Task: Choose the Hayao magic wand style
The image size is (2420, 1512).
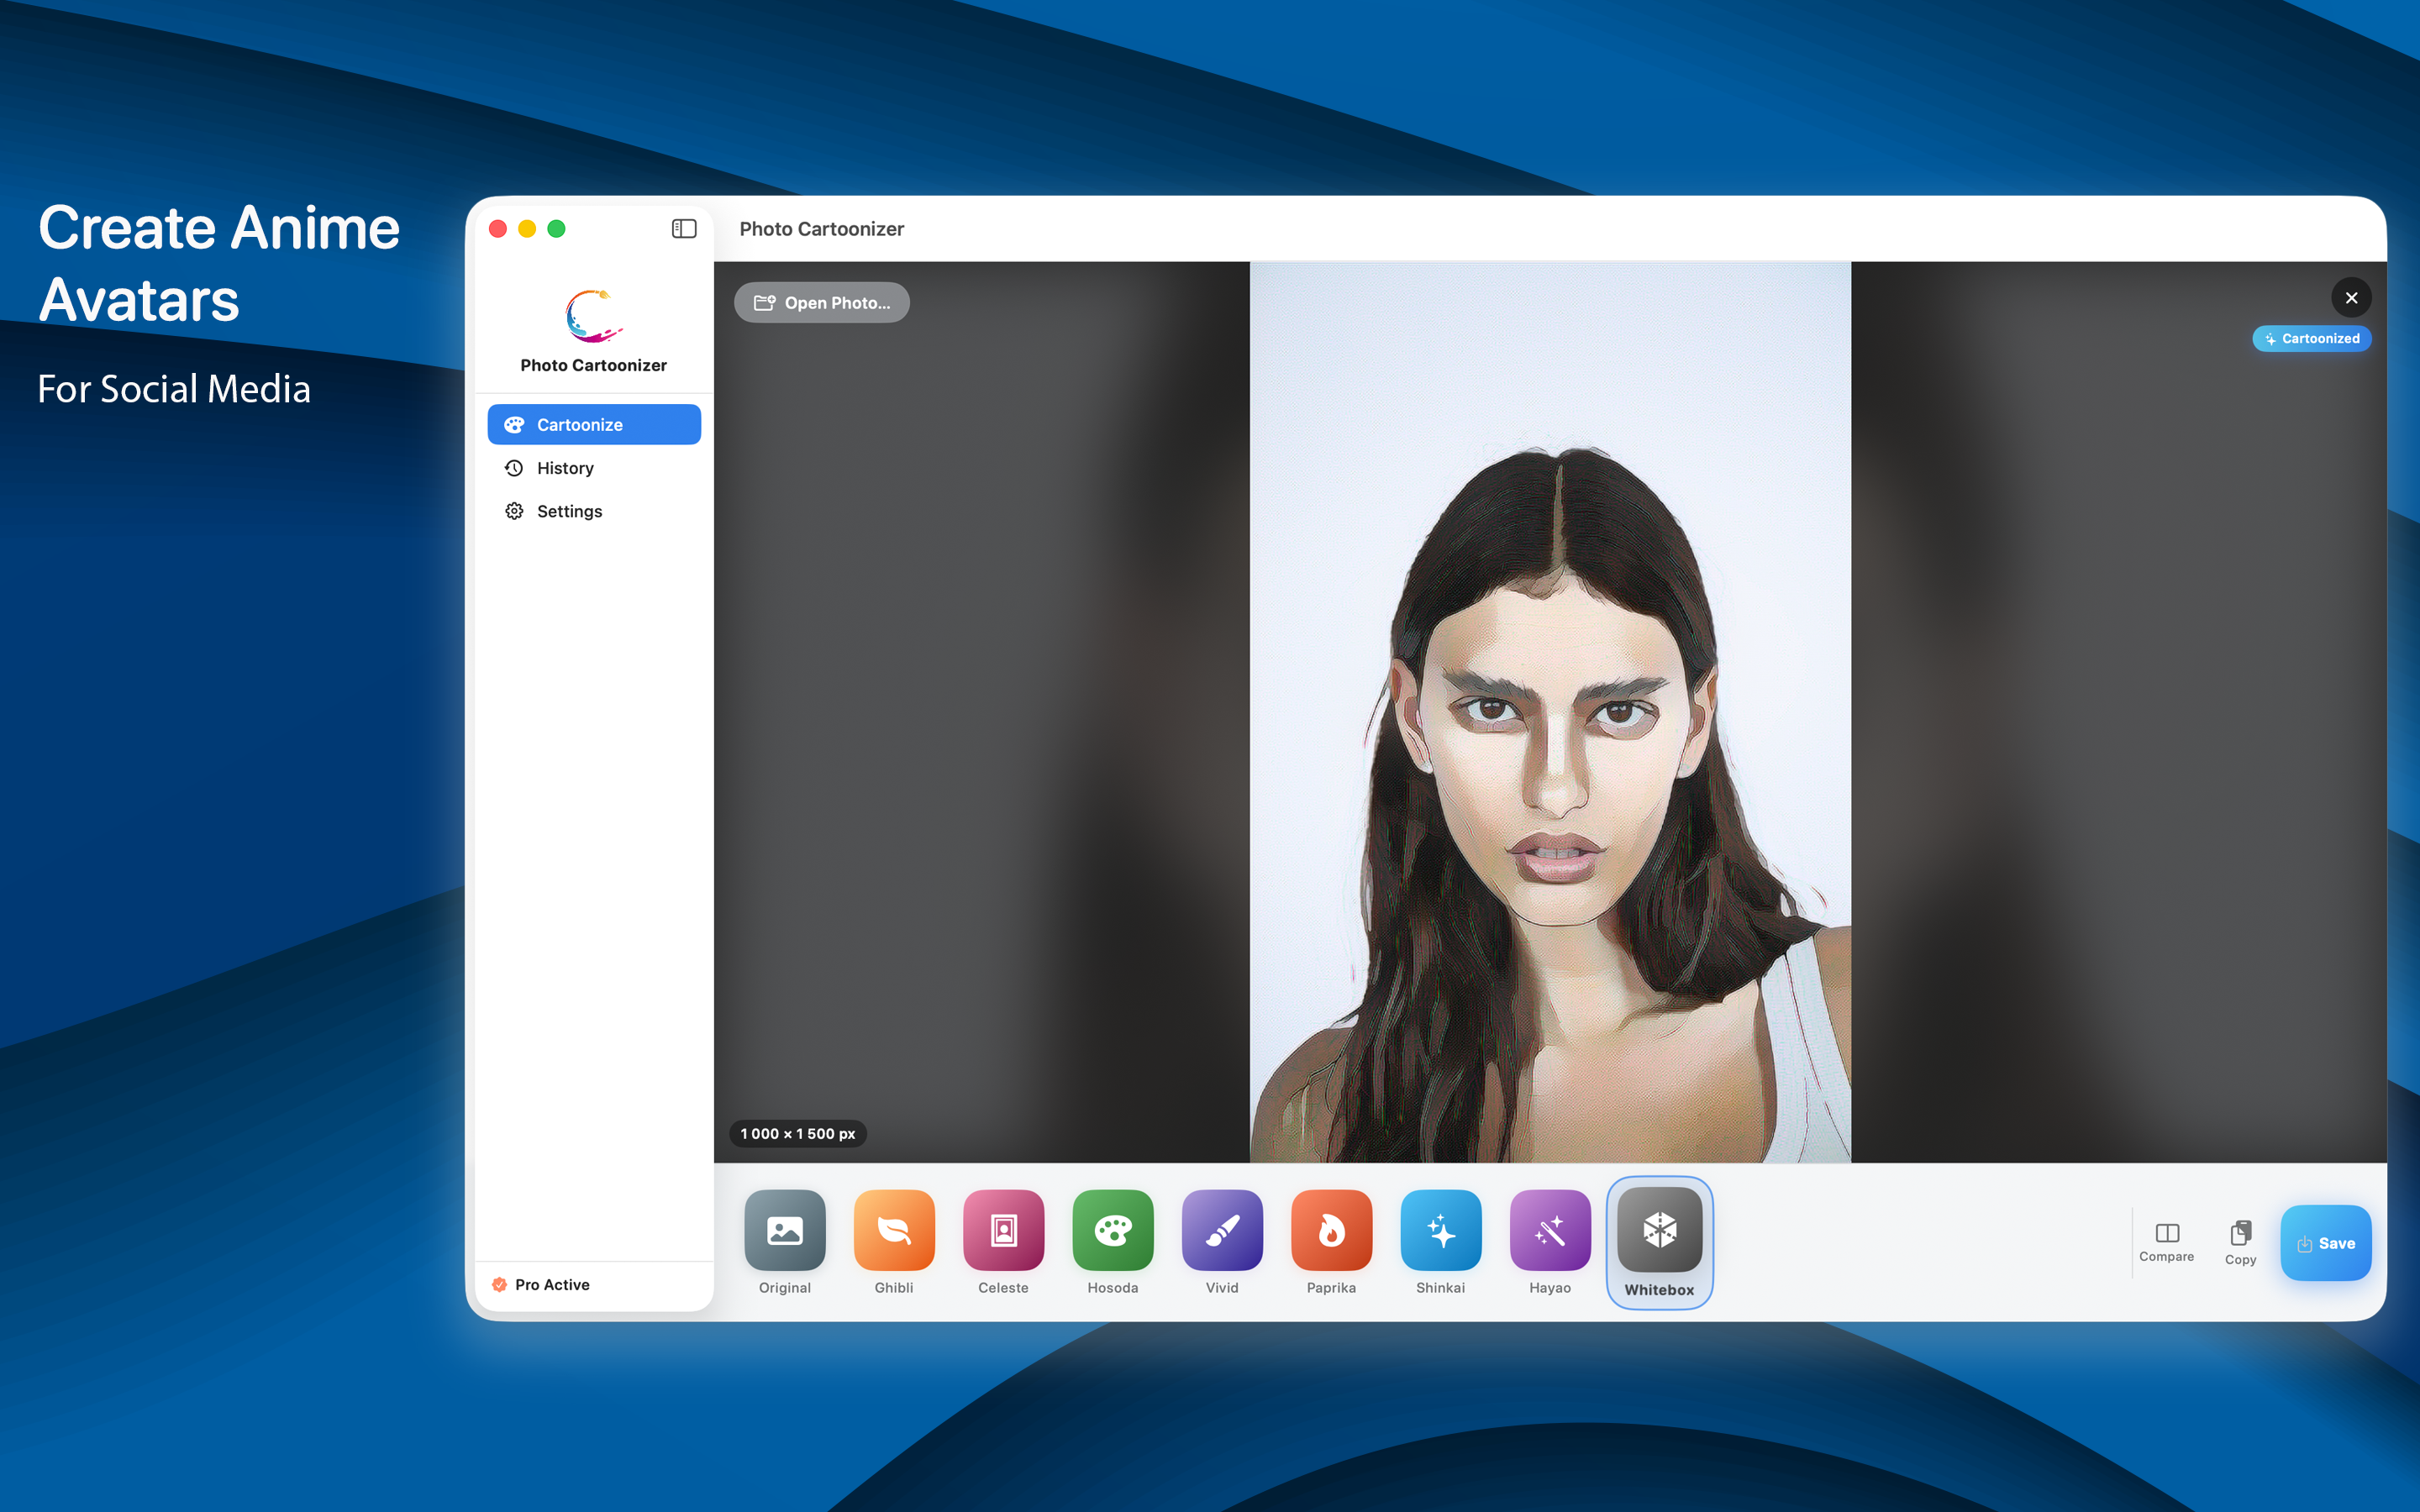Action: pyautogui.click(x=1550, y=1230)
